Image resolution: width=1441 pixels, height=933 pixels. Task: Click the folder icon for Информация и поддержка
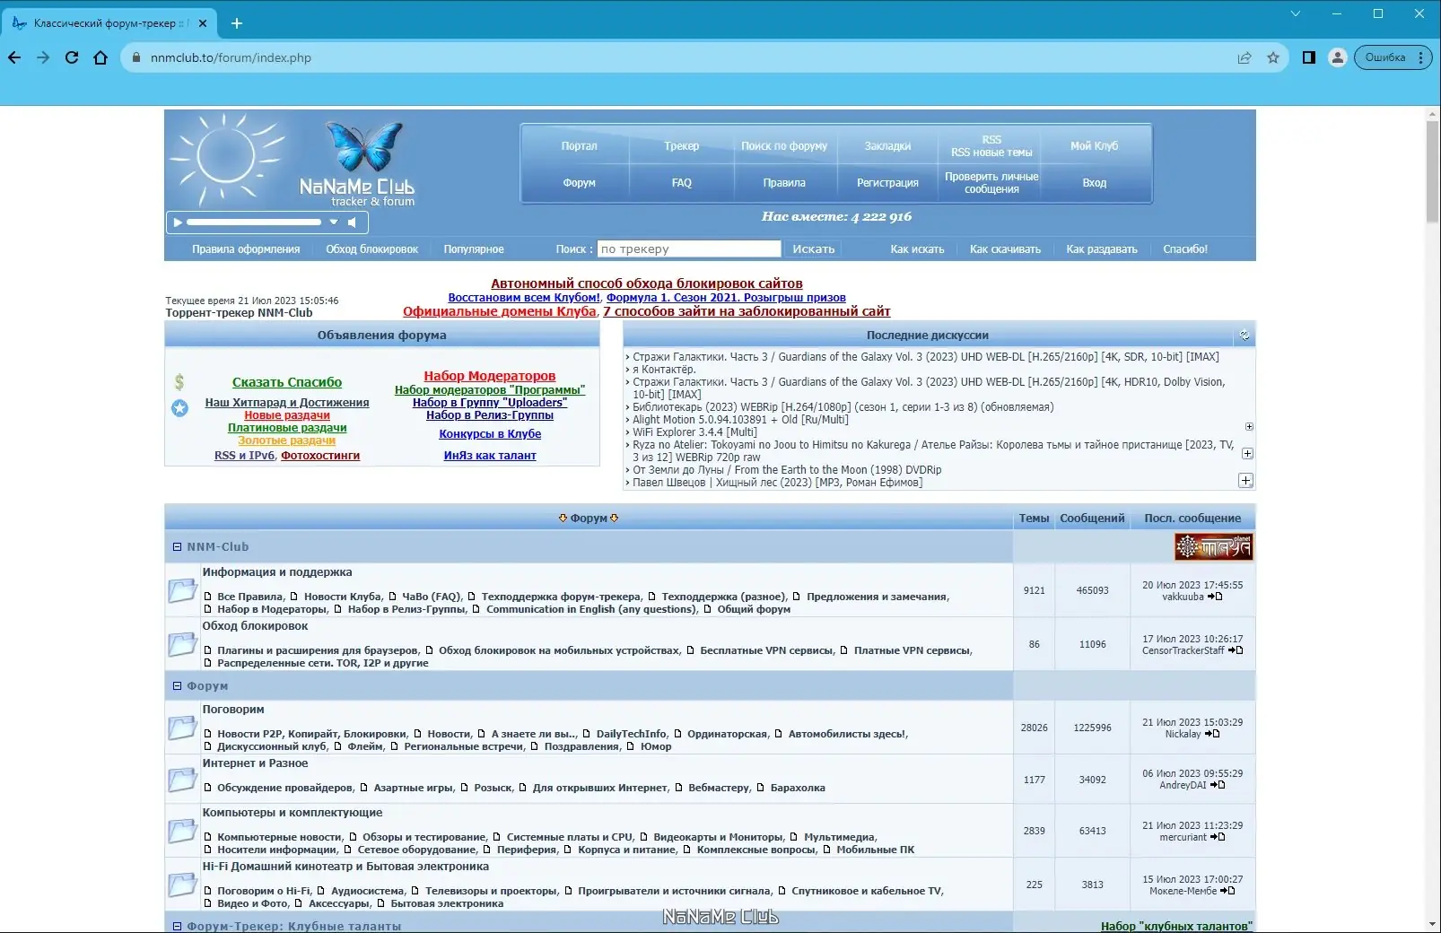(182, 590)
